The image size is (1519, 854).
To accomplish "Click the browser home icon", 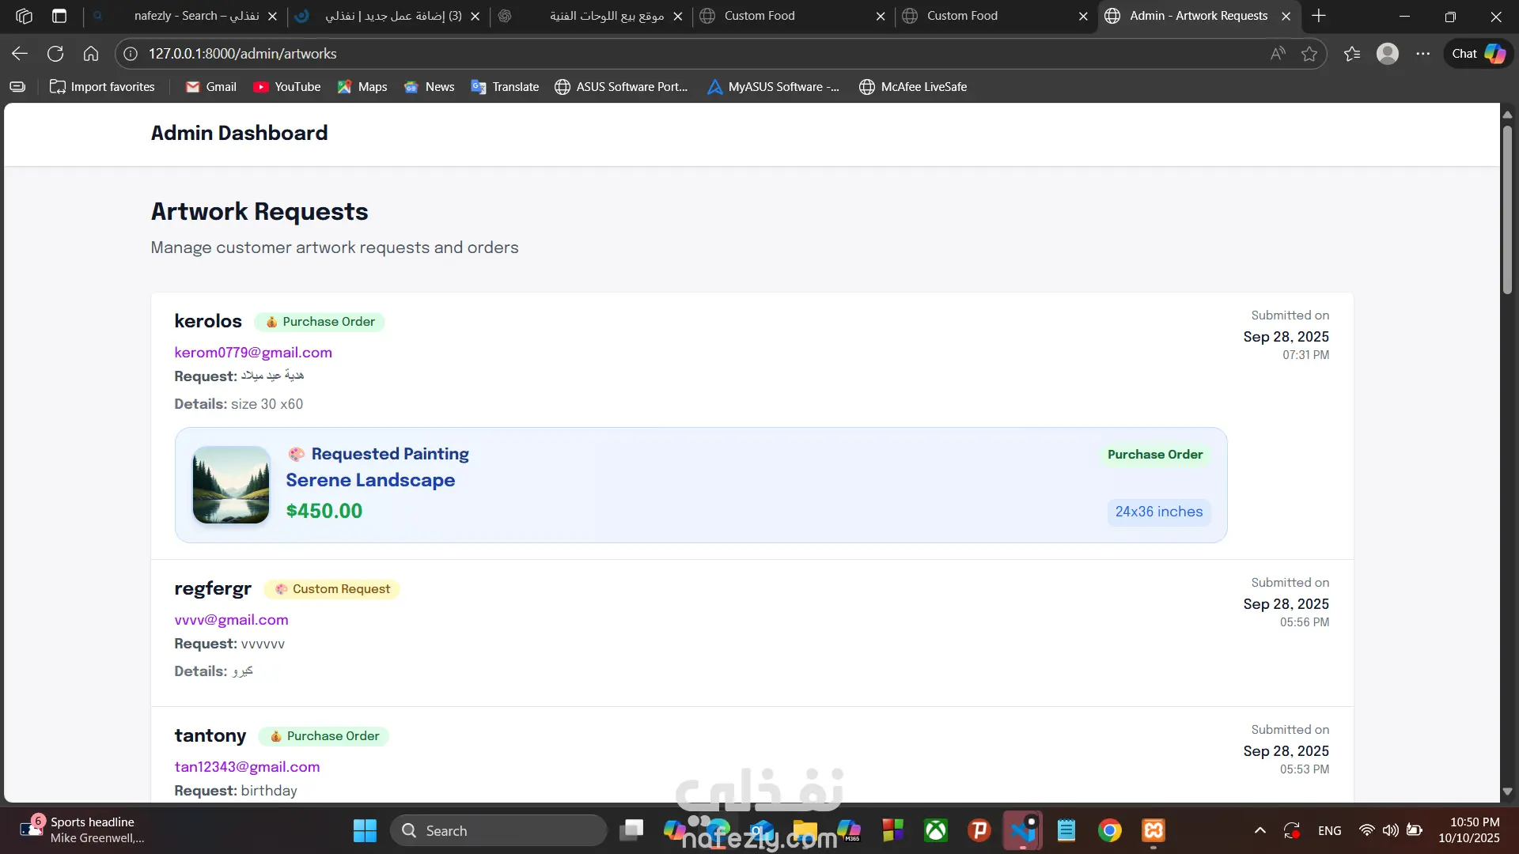I will coord(91,54).
